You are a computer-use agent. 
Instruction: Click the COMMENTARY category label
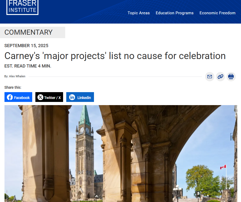[x=28, y=32]
